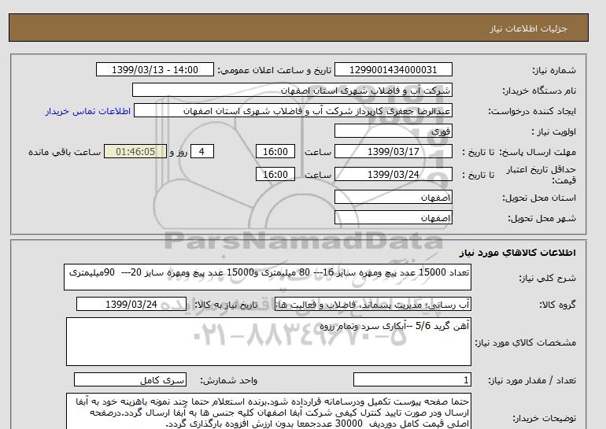Click the request creator field عبدالرضا جعفری
This screenshot has width=606, height=429.
[x=293, y=110]
